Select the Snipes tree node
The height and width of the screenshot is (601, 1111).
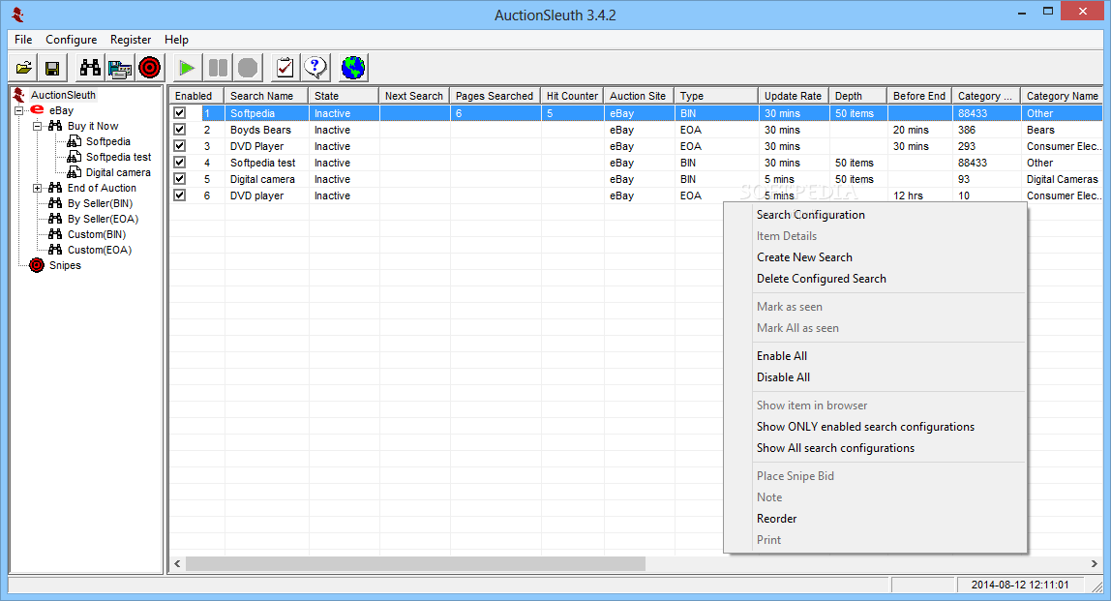(x=65, y=266)
